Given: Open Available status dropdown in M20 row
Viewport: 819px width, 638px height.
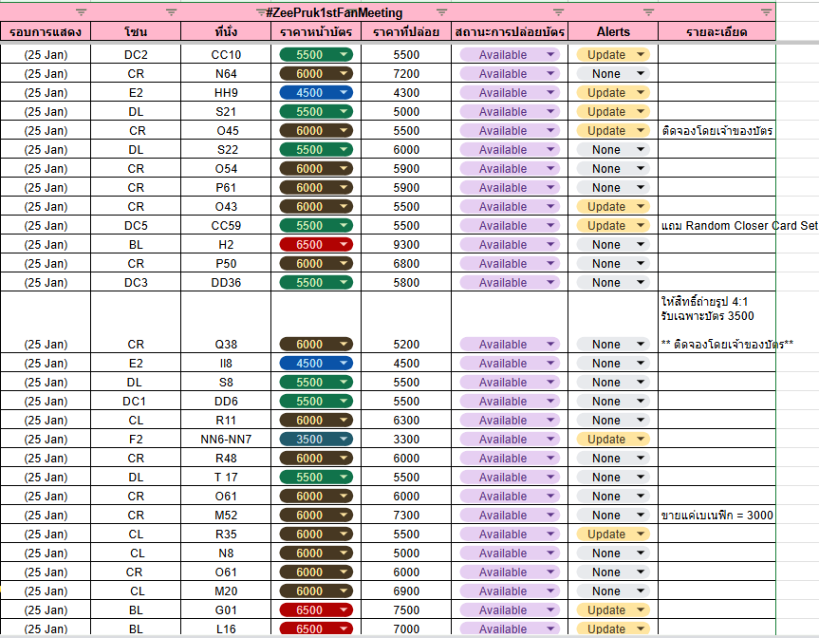Looking at the screenshot, I should 510,591.
